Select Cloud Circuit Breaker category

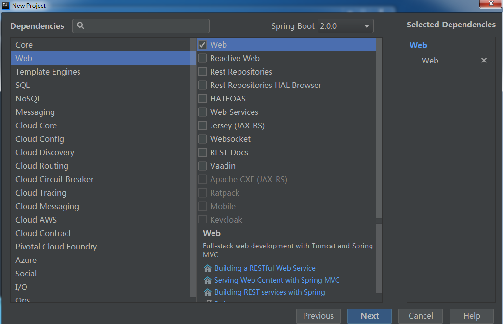(x=100, y=179)
